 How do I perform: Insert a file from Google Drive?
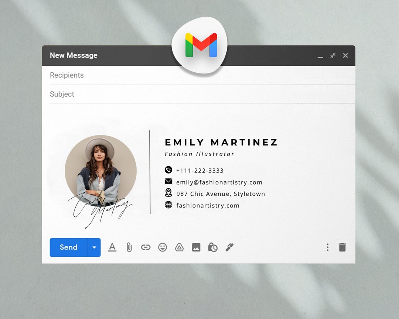tap(179, 247)
